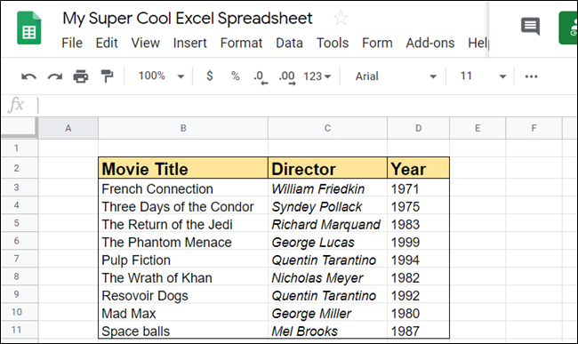This screenshot has width=578, height=344.
Task: Select the Space balls cell
Action: (183, 330)
